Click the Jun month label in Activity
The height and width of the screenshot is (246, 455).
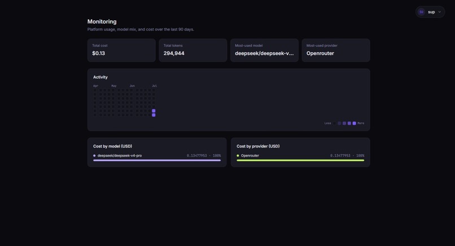click(132, 86)
